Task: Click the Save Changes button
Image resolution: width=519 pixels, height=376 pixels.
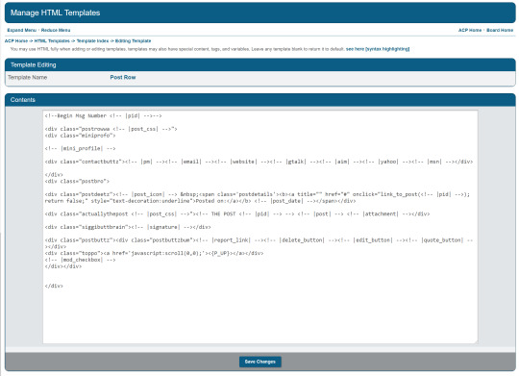Action: (260, 362)
